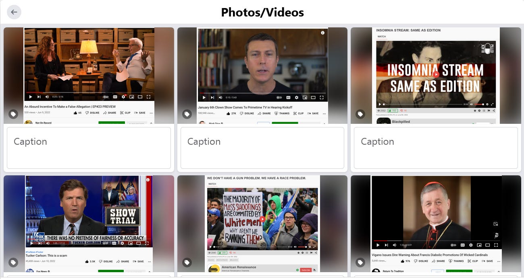The width and height of the screenshot is (524, 279).
Task: Add caption under the 'Insomnia Stream' photo
Action: coord(436,148)
